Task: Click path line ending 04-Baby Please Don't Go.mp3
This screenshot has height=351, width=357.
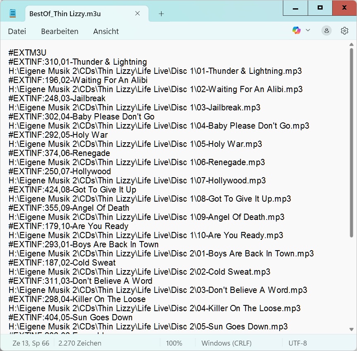Action: pos(159,126)
